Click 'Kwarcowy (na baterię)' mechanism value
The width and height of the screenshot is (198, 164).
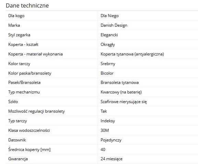click(121, 92)
